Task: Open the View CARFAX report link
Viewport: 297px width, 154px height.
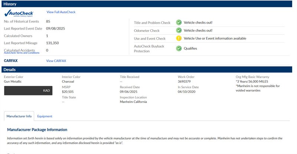Action: 56,61
